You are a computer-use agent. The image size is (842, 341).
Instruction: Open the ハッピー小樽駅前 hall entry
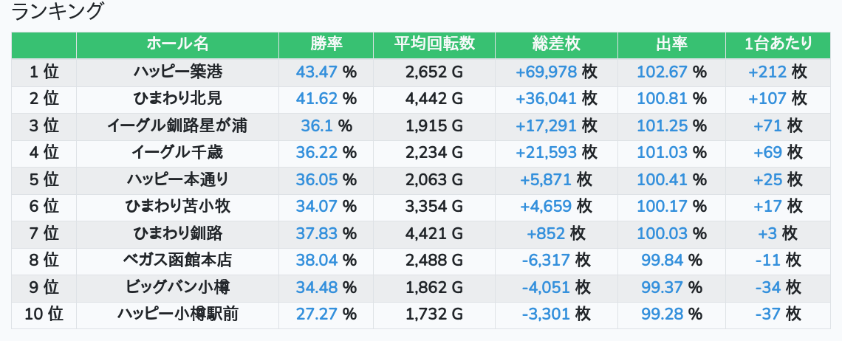[177, 314]
